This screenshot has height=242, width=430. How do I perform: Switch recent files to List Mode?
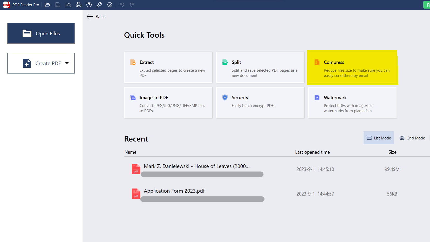pos(379,138)
